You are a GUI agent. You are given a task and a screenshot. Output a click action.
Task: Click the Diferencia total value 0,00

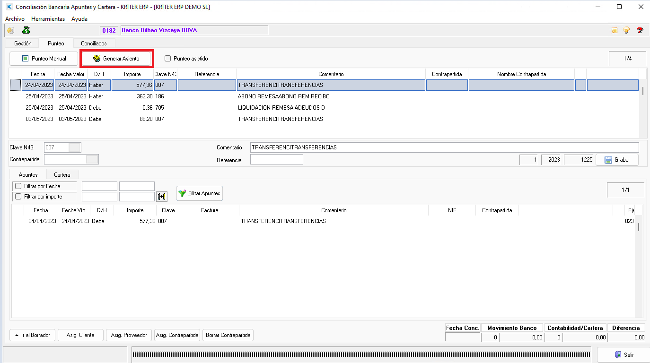point(626,337)
